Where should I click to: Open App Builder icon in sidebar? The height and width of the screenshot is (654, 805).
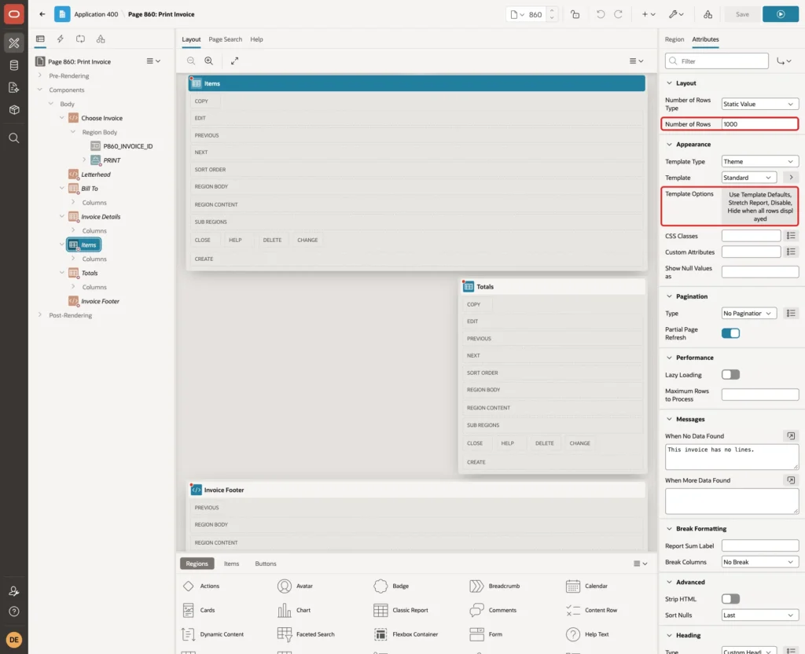[14, 43]
